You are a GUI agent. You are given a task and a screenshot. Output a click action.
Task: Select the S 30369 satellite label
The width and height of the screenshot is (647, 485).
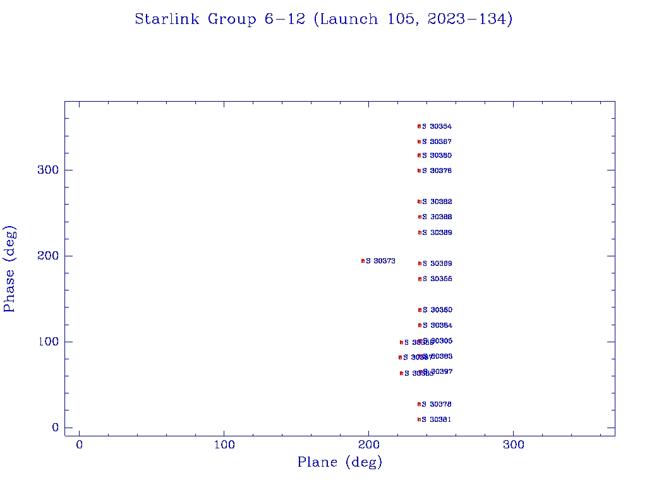[x=437, y=263]
